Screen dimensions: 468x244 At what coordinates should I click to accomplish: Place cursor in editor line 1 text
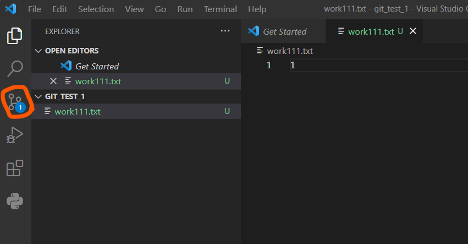293,65
